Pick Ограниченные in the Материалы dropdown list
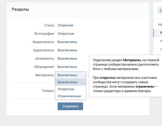 pos(69,96)
